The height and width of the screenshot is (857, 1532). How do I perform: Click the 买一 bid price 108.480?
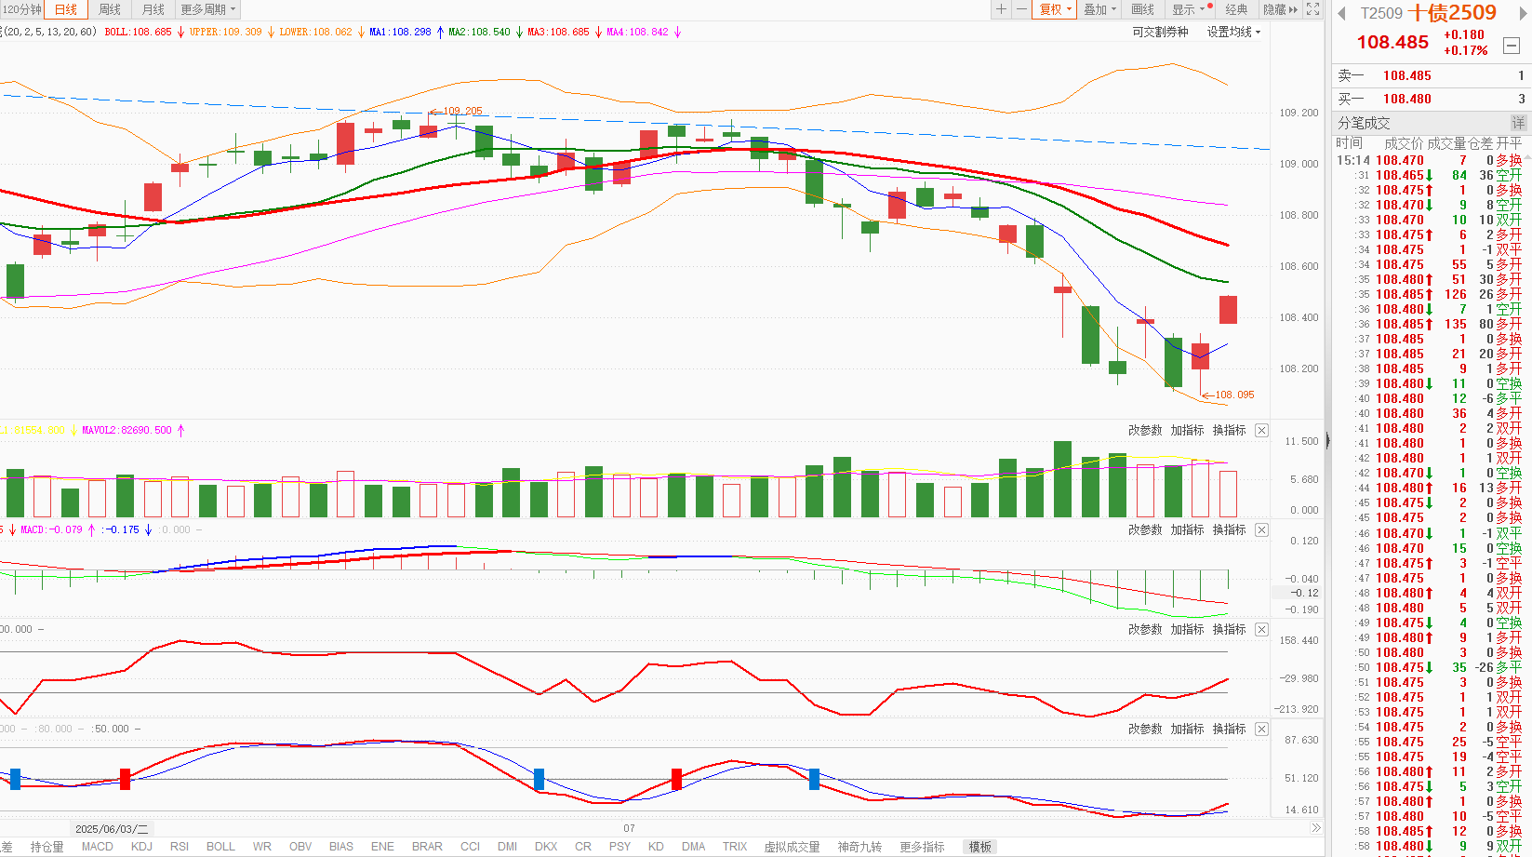[x=1407, y=99]
